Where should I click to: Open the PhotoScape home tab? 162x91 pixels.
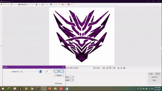point(5,5)
